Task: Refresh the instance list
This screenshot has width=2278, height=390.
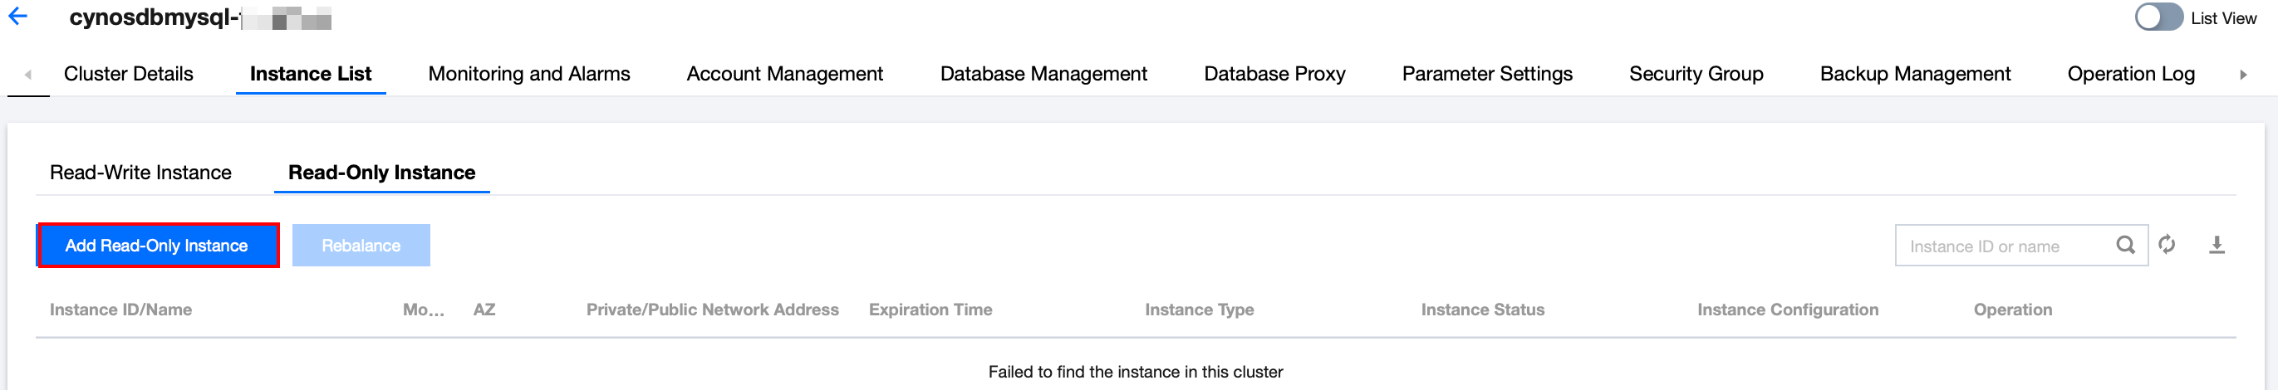Action: pyautogui.click(x=2167, y=246)
